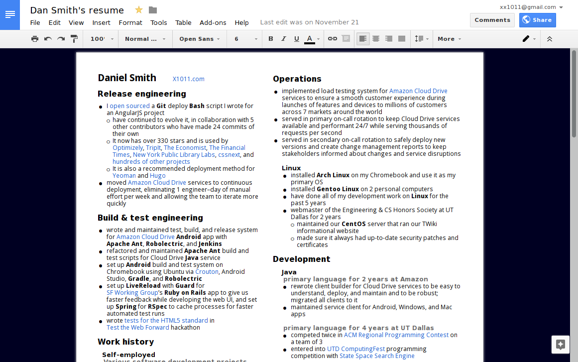Open the X1011.com link
This screenshot has height=362, width=578.
(188, 79)
